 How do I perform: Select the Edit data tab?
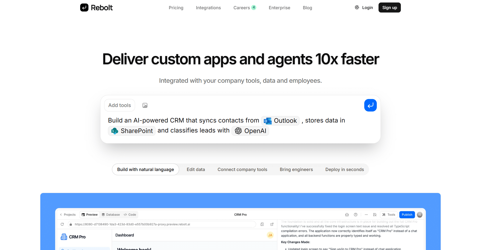pyautogui.click(x=196, y=169)
